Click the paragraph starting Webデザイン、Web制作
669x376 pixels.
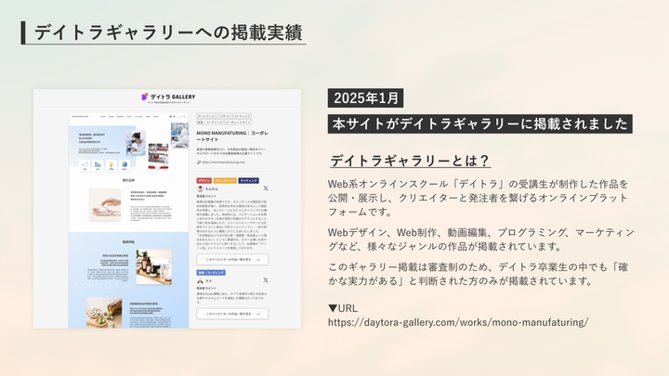[x=481, y=240]
